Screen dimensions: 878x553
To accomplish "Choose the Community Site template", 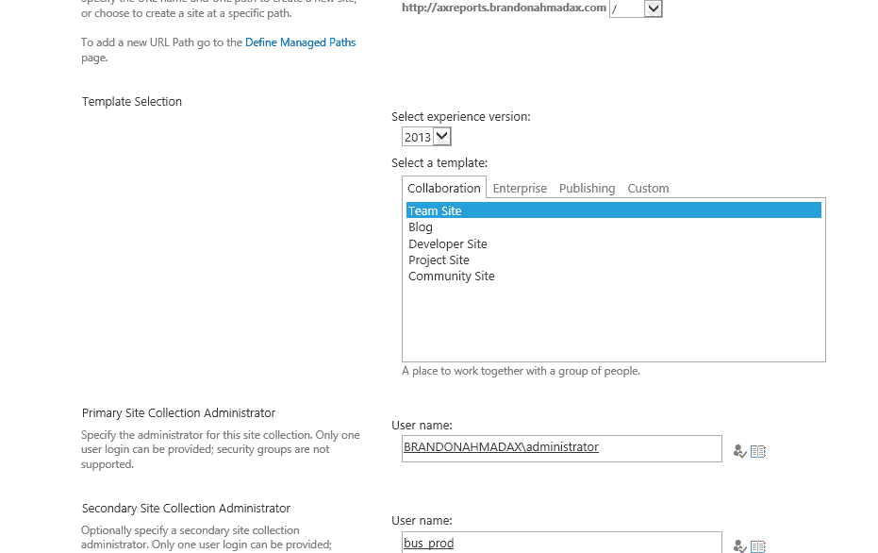I will (451, 276).
